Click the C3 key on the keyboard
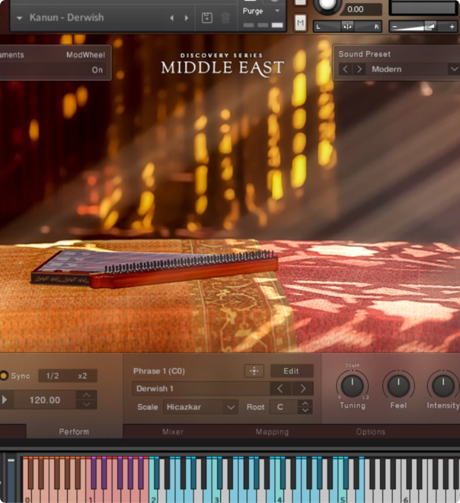Image resolution: width=460 pixels, height=503 pixels. (x=216, y=493)
